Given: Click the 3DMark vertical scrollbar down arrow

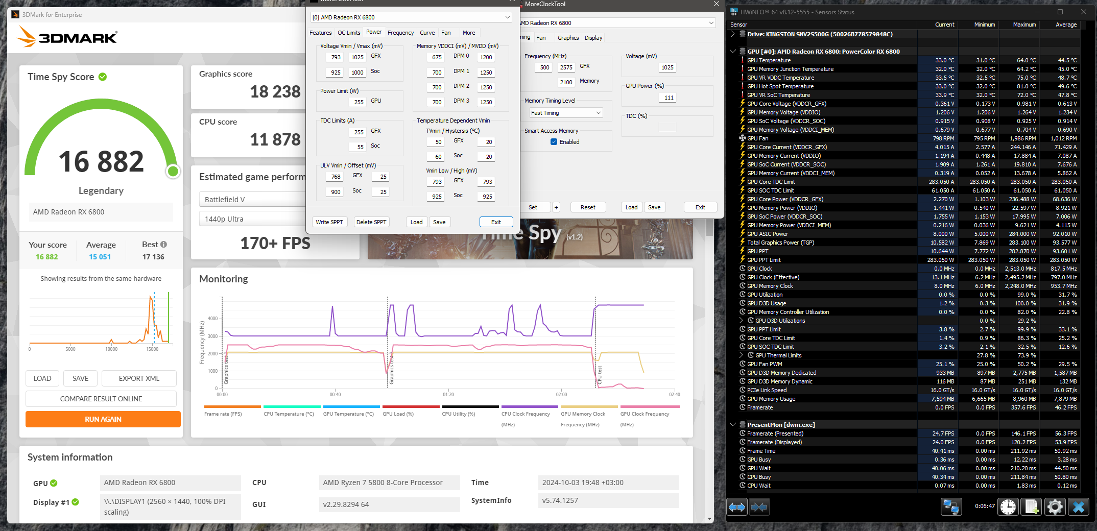Looking at the screenshot, I should [710, 519].
